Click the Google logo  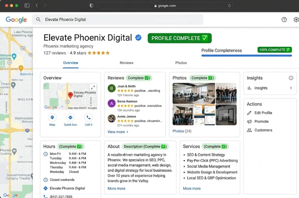[x=16, y=20]
